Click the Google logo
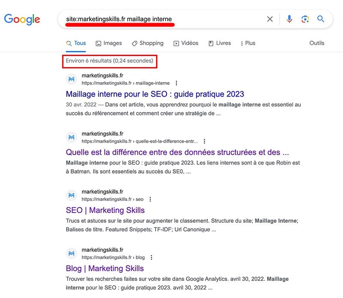 (x=22, y=19)
